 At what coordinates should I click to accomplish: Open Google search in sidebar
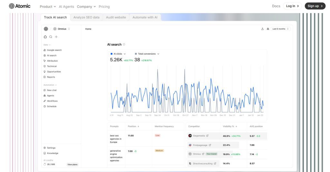53,50
